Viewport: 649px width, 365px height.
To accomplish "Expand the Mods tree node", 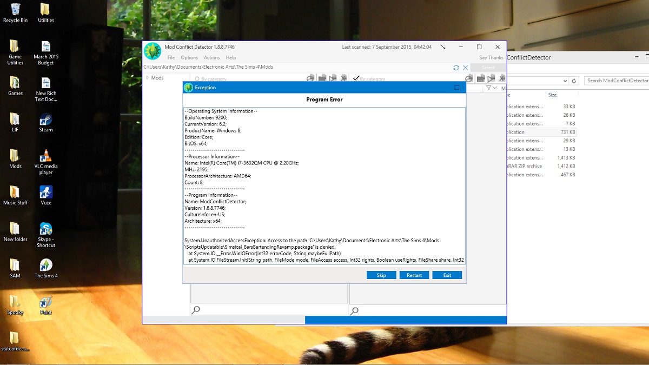I will (x=147, y=78).
